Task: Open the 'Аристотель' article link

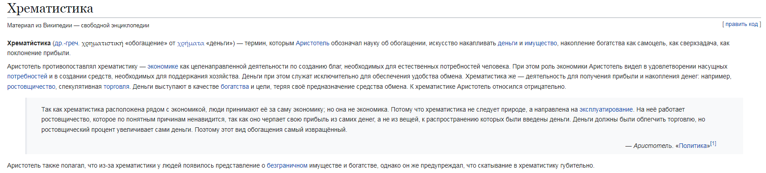Action: 312,43
